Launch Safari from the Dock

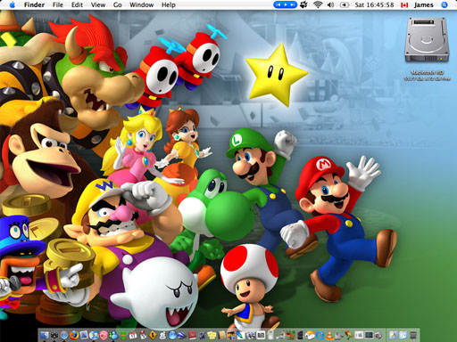[x=64, y=335]
